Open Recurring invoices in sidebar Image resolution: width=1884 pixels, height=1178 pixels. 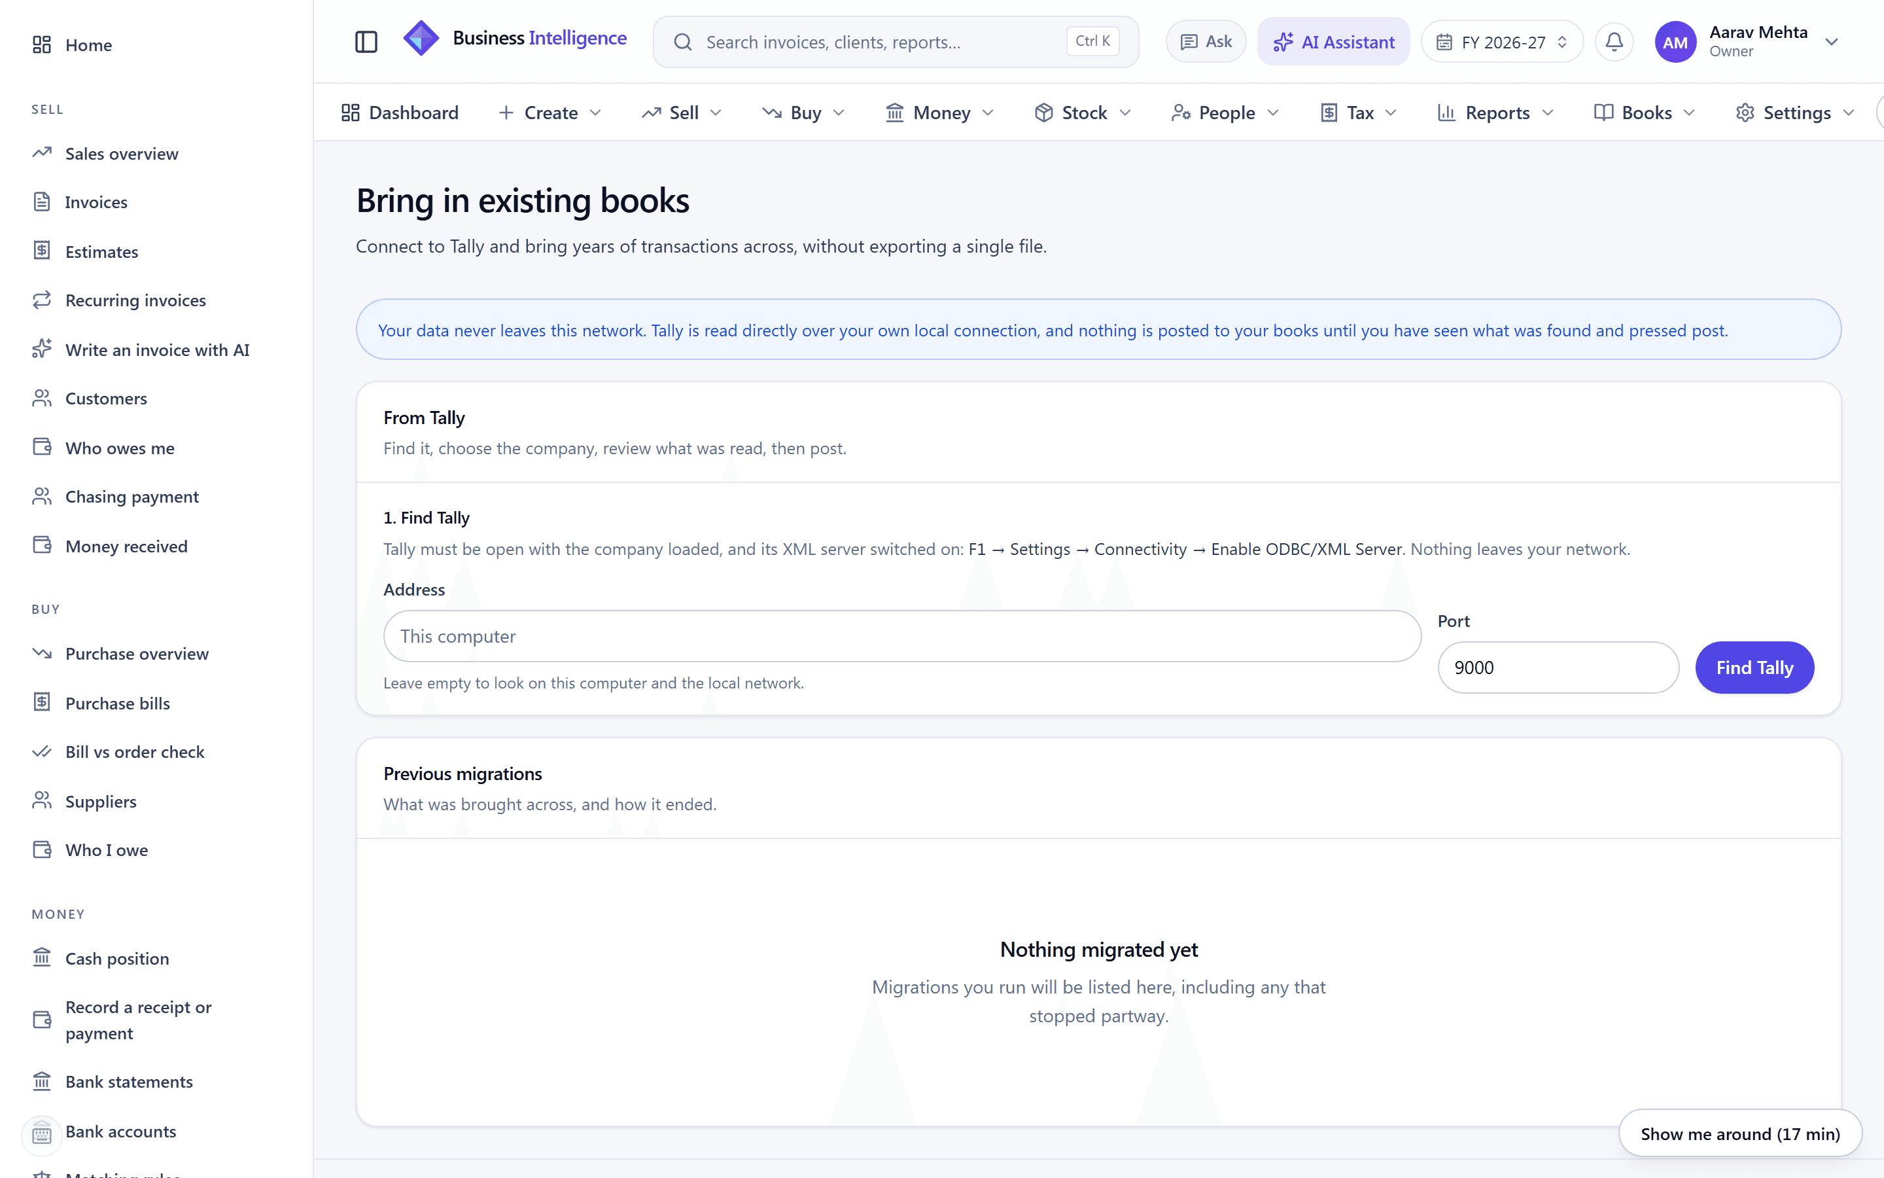[x=156, y=301]
